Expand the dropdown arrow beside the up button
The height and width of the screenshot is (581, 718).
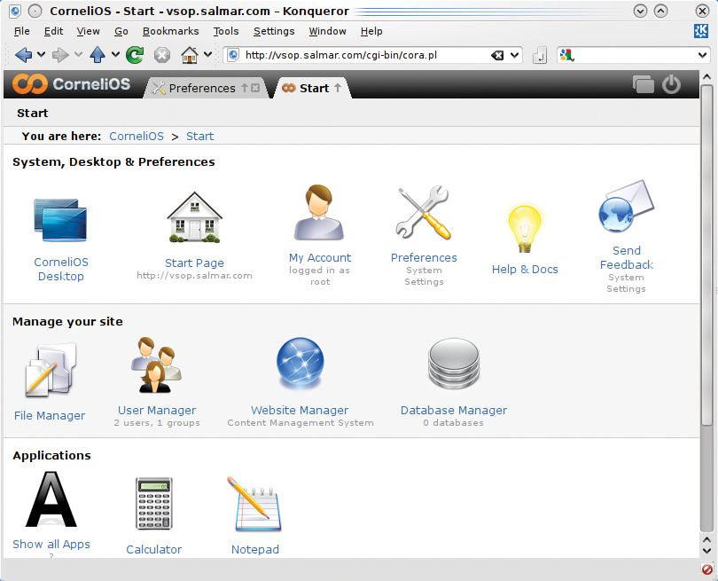click(x=115, y=55)
